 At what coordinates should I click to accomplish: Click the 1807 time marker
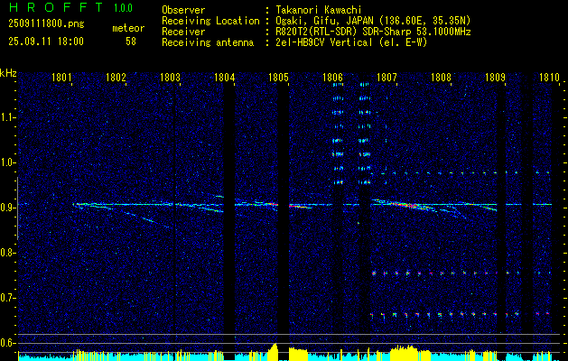coord(386,77)
